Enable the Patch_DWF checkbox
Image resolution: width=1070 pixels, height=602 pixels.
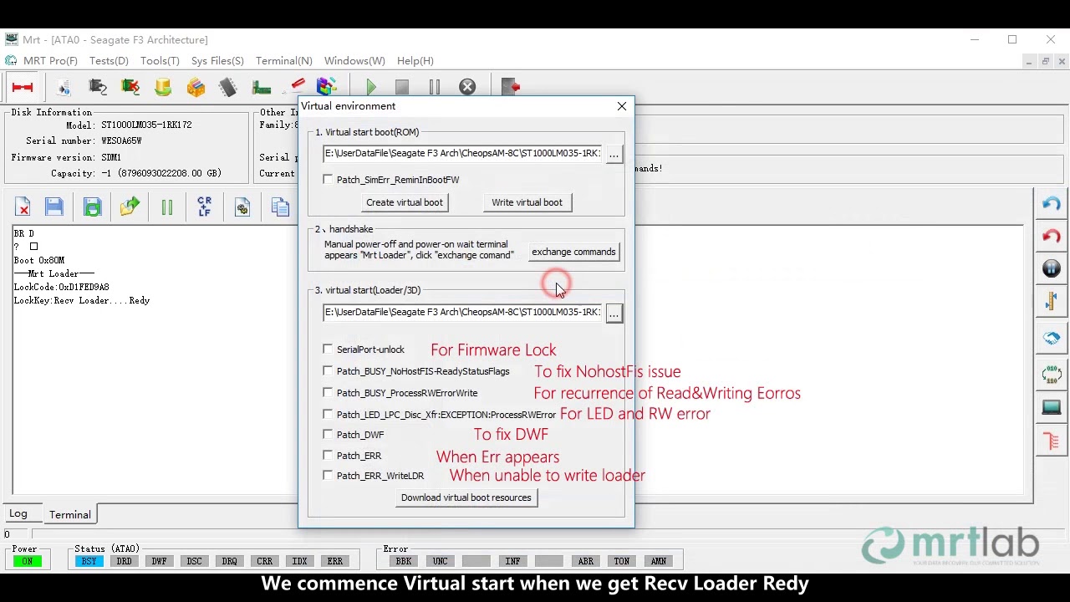pos(328,434)
